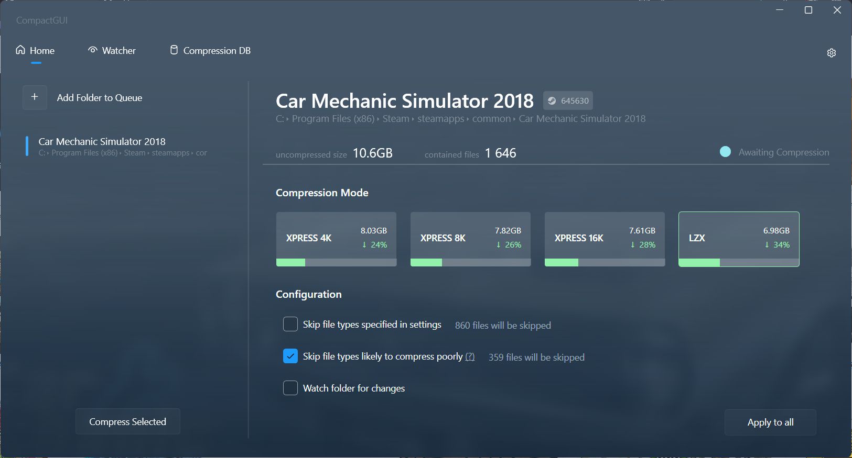Click the Compression Mode heading
The image size is (852, 458).
(322, 193)
